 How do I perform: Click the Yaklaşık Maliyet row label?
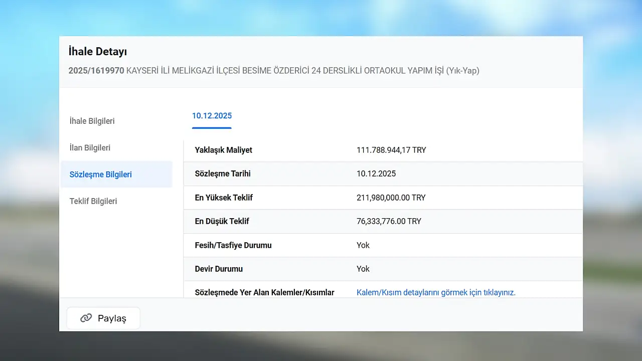click(x=223, y=150)
